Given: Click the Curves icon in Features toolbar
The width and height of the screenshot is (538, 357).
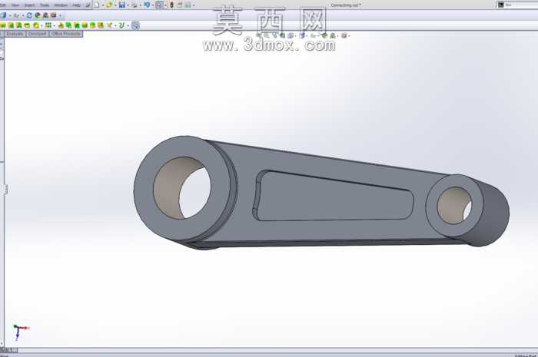Looking at the screenshot, I should click(121, 25).
